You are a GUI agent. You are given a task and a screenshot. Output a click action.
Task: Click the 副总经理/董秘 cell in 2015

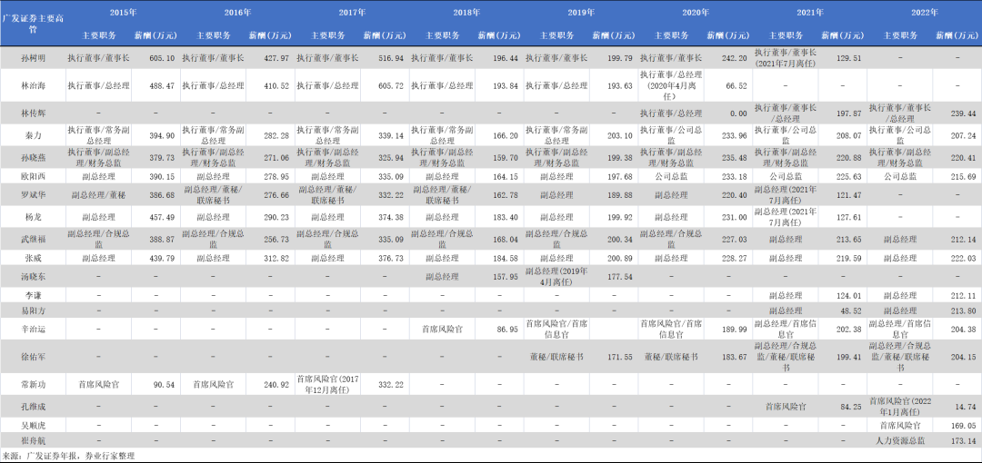(99, 196)
